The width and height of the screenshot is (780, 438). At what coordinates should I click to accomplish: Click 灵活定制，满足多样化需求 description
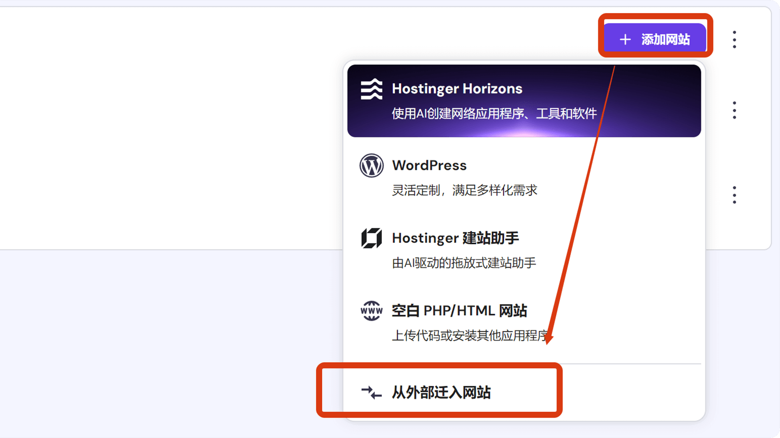tap(465, 190)
